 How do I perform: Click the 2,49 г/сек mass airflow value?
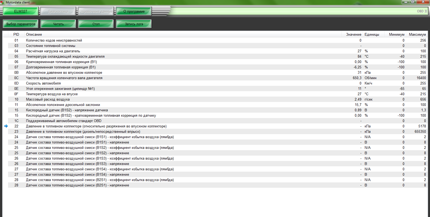tap(358, 99)
